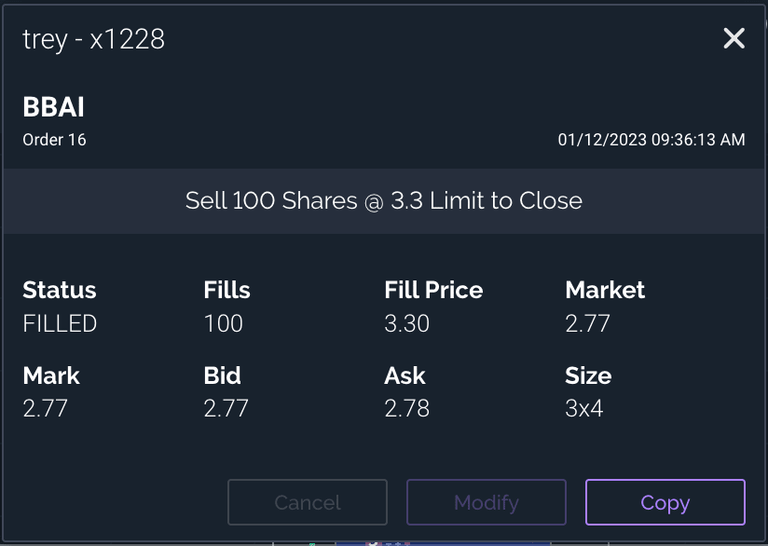768x546 pixels.
Task: Click the Size value 3x4
Action: point(583,407)
